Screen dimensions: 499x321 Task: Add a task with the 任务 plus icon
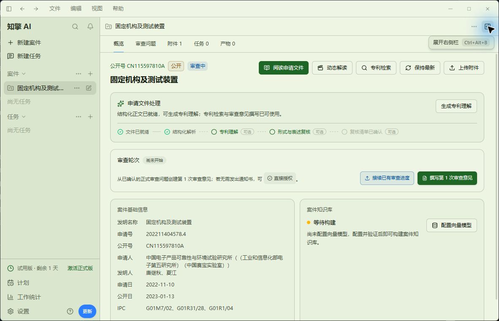90,117
